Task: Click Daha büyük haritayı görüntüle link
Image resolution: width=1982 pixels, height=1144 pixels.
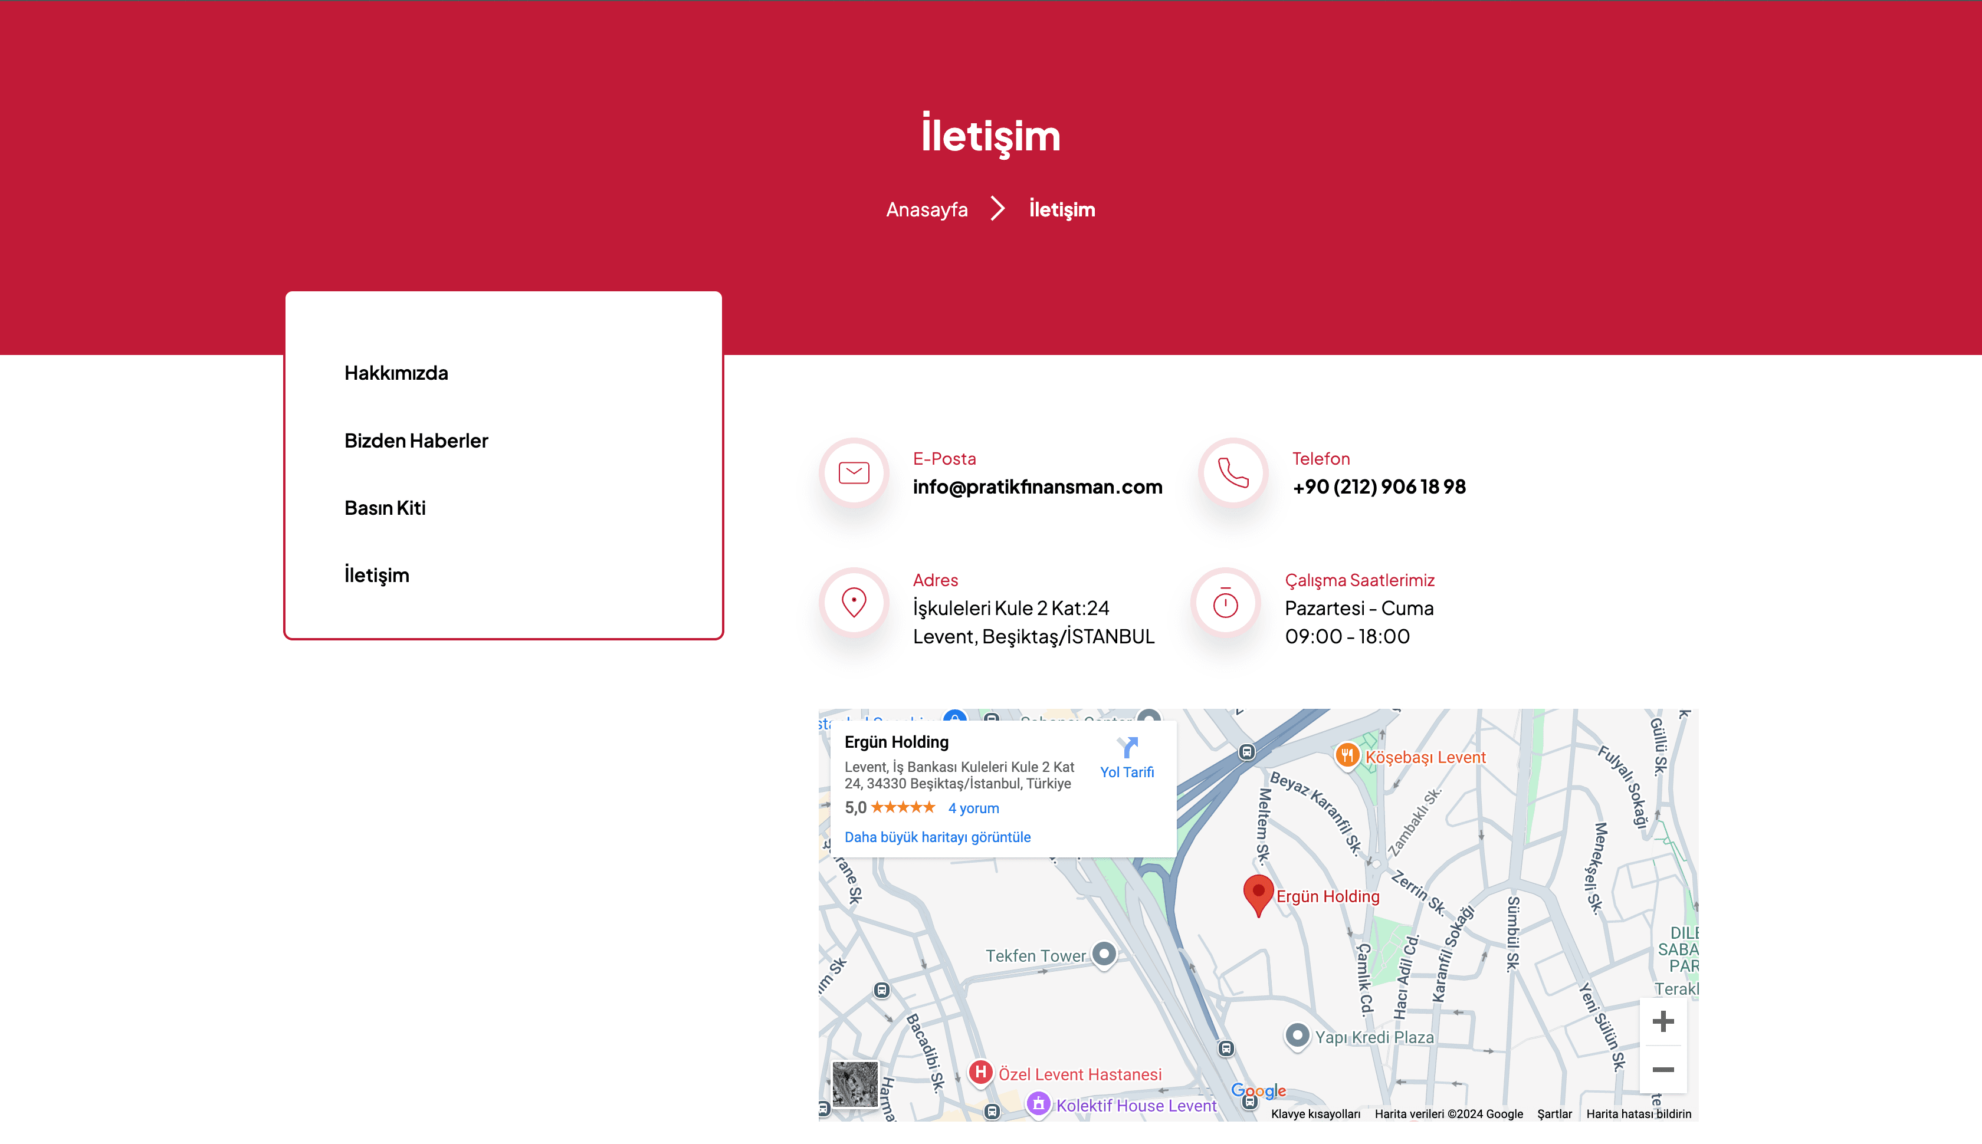Action: coord(937,837)
